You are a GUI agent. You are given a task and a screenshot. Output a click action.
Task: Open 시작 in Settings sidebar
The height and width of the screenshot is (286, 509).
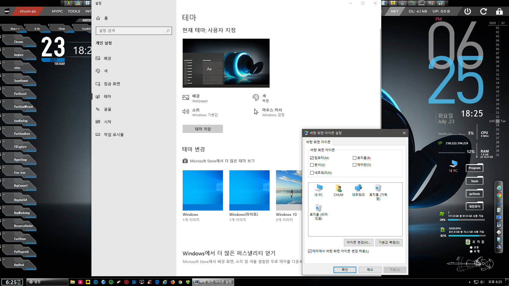pyautogui.click(x=134, y=122)
